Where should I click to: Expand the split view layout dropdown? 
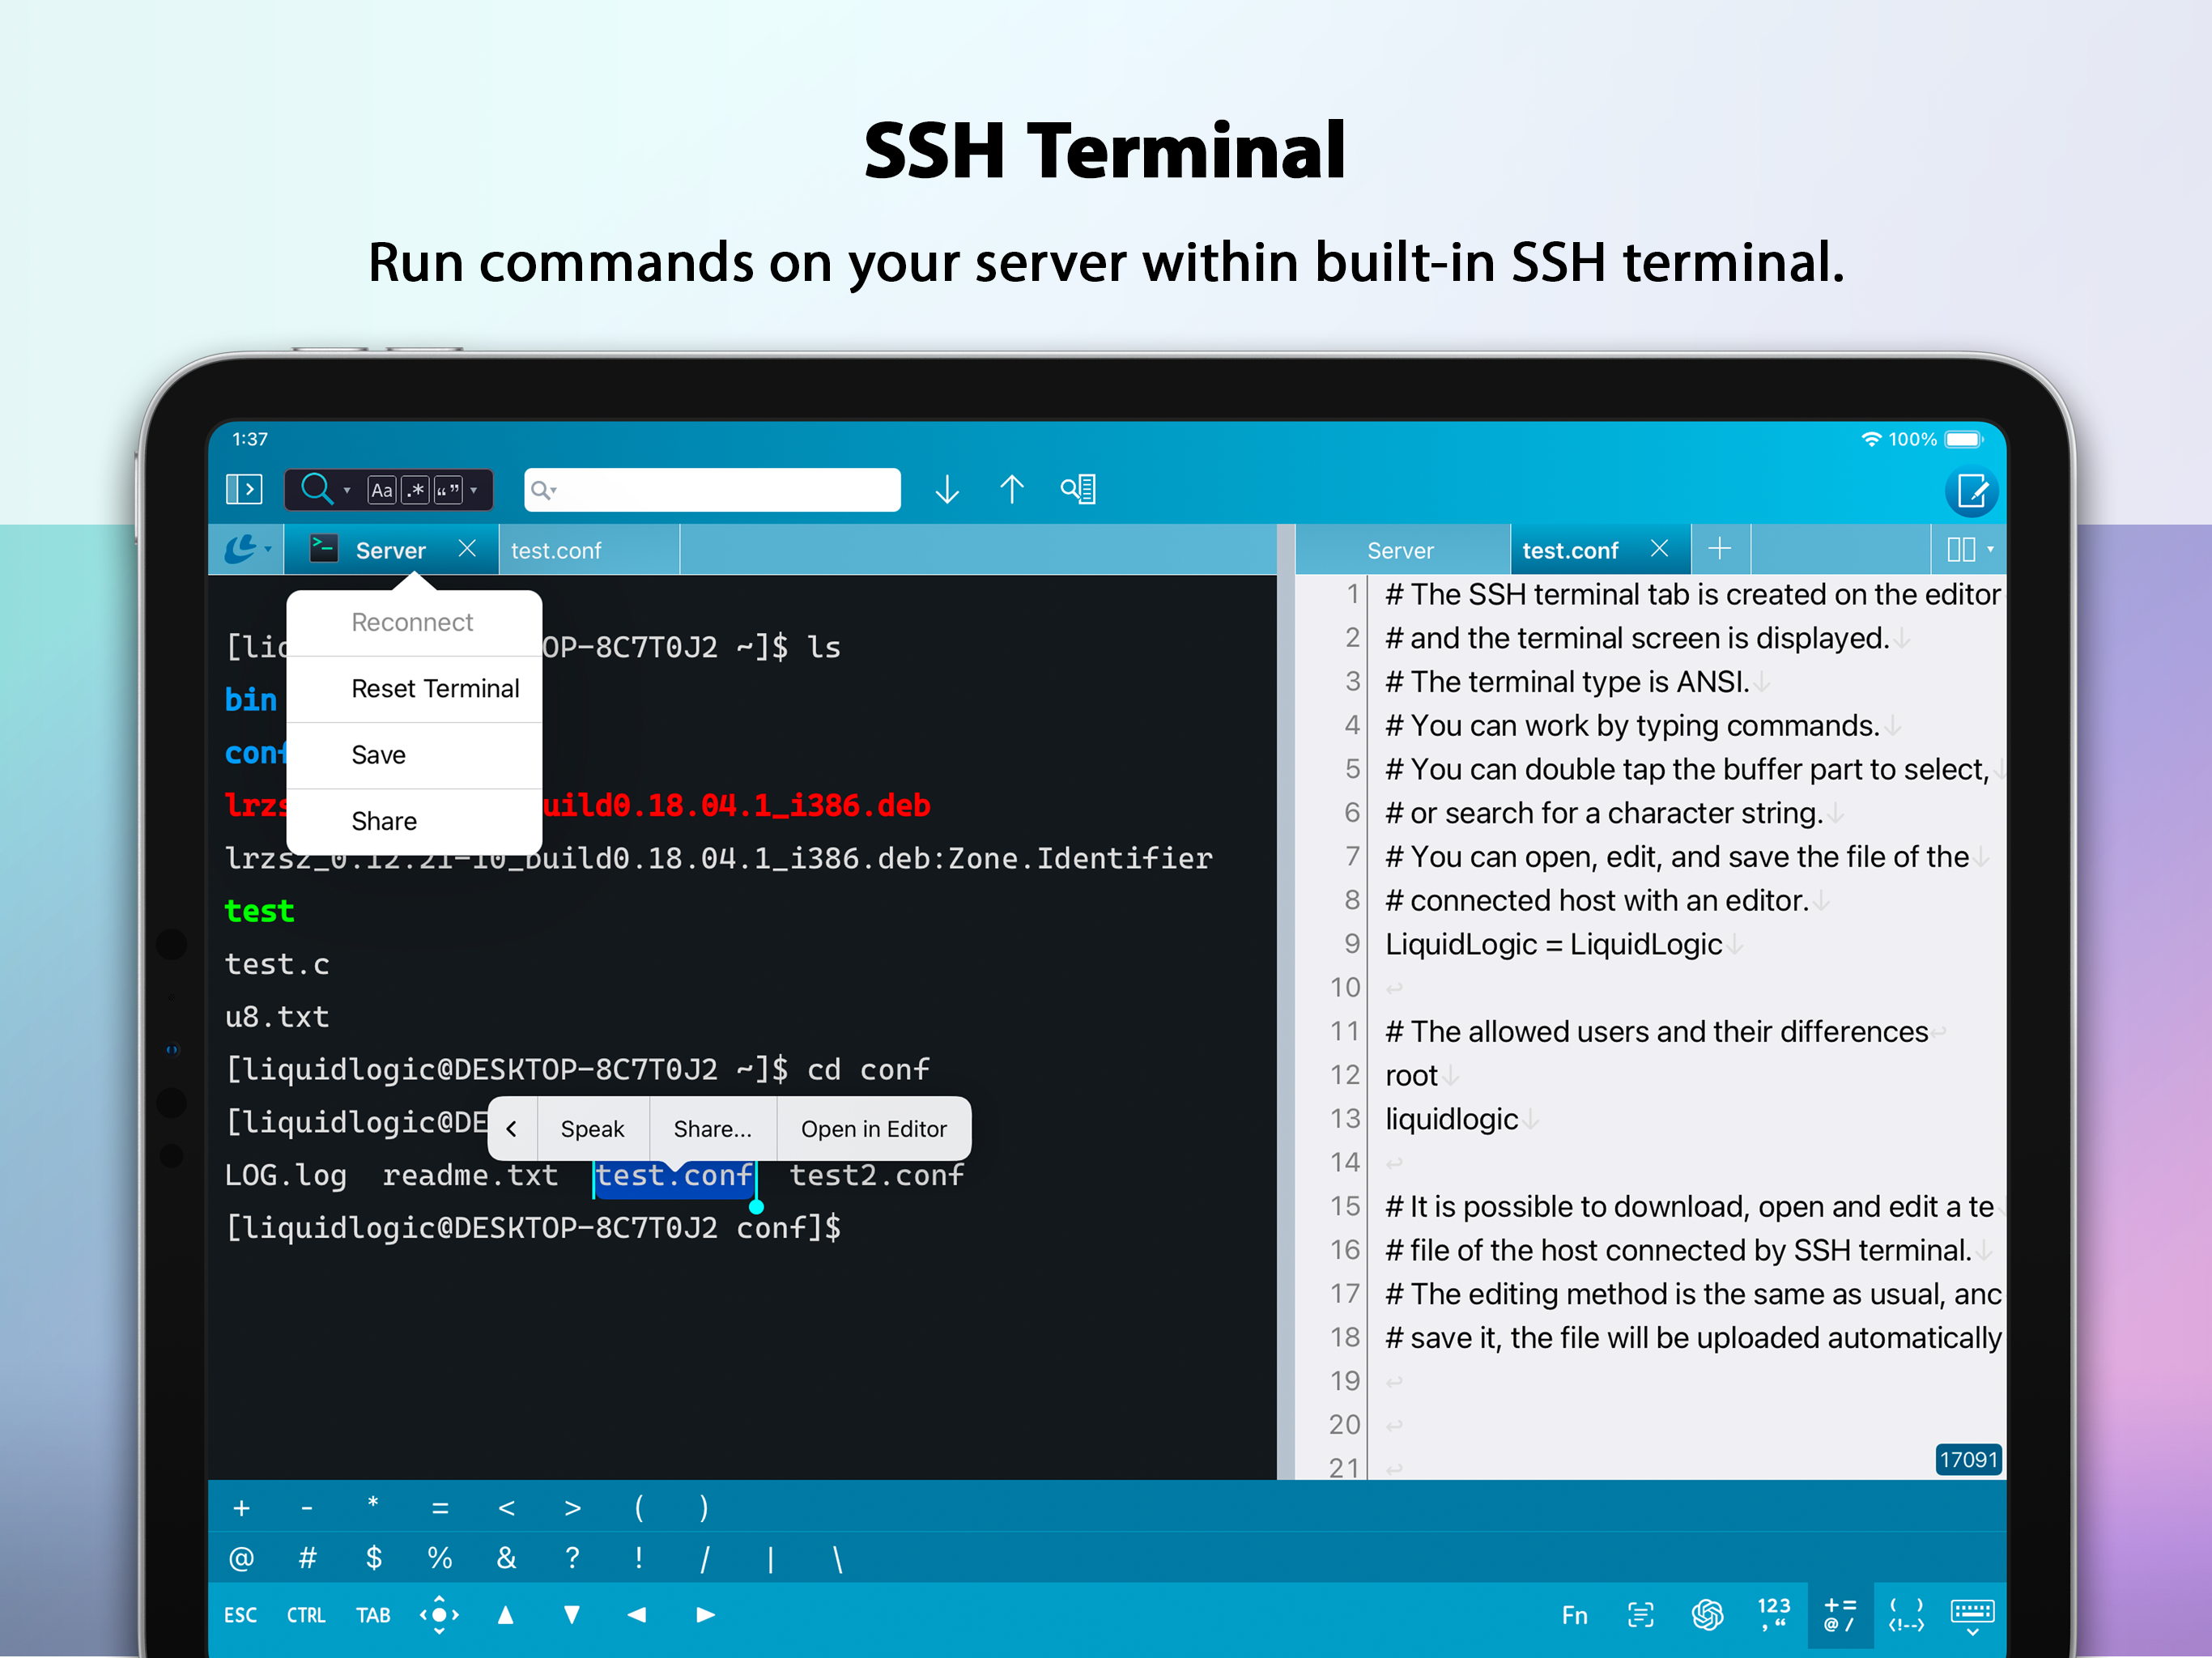click(x=1970, y=549)
